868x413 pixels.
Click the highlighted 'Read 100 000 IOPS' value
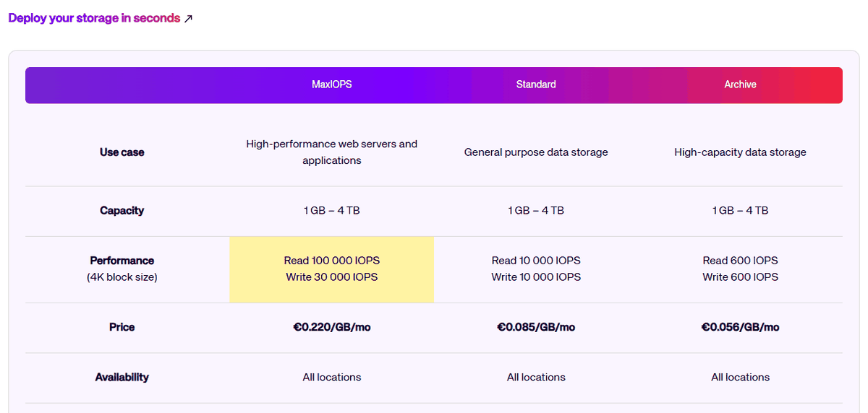[332, 261]
